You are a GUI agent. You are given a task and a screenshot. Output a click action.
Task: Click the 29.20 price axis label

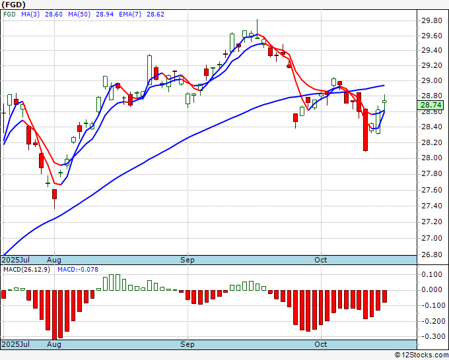tap(432, 65)
